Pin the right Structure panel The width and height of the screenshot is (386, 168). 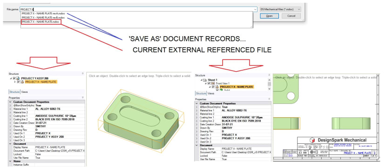click(269, 75)
